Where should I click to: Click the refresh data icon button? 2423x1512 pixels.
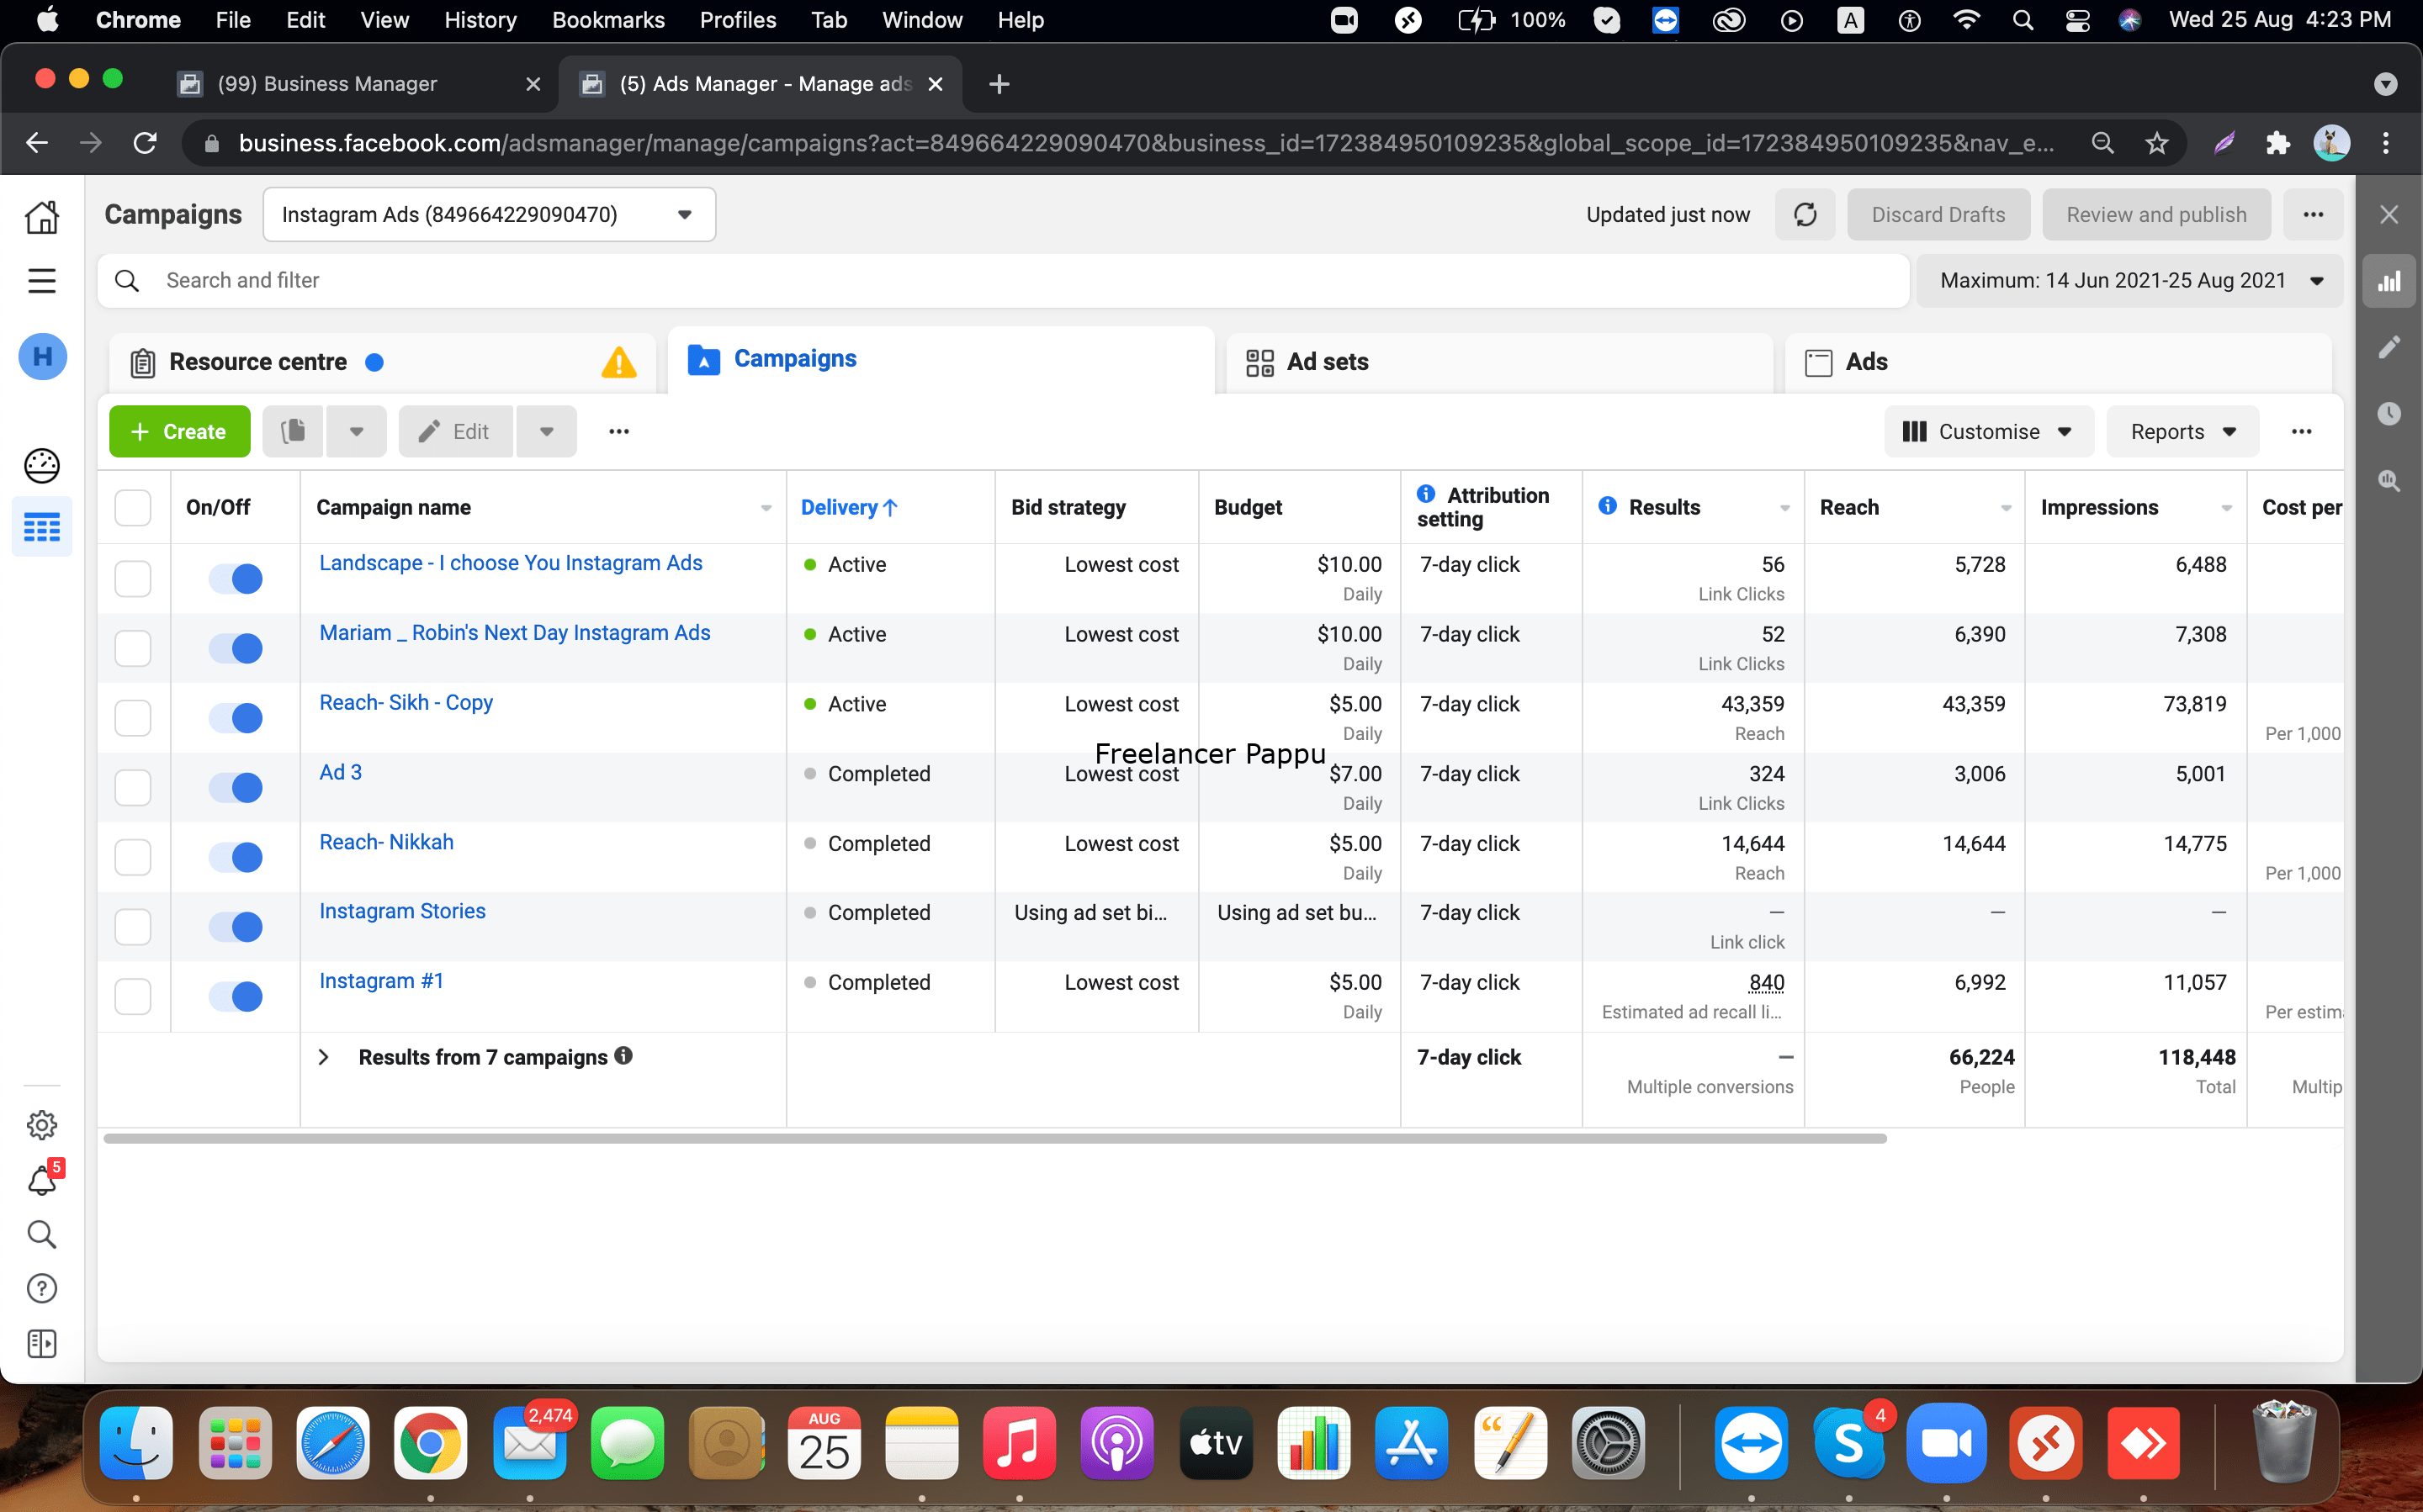(1805, 215)
